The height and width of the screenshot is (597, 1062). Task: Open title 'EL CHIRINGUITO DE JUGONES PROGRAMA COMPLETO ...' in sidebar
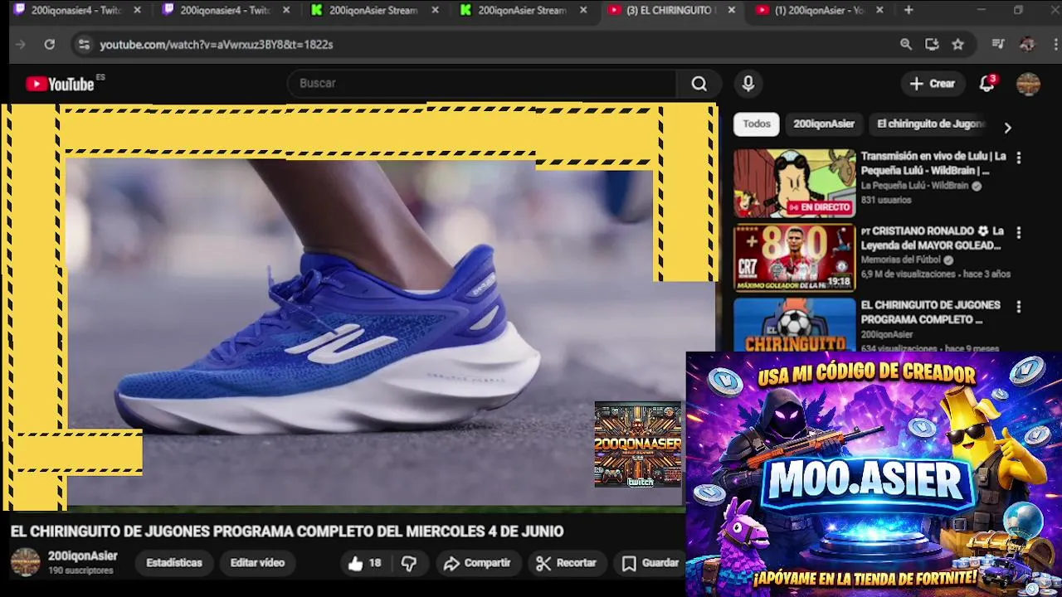click(x=930, y=313)
